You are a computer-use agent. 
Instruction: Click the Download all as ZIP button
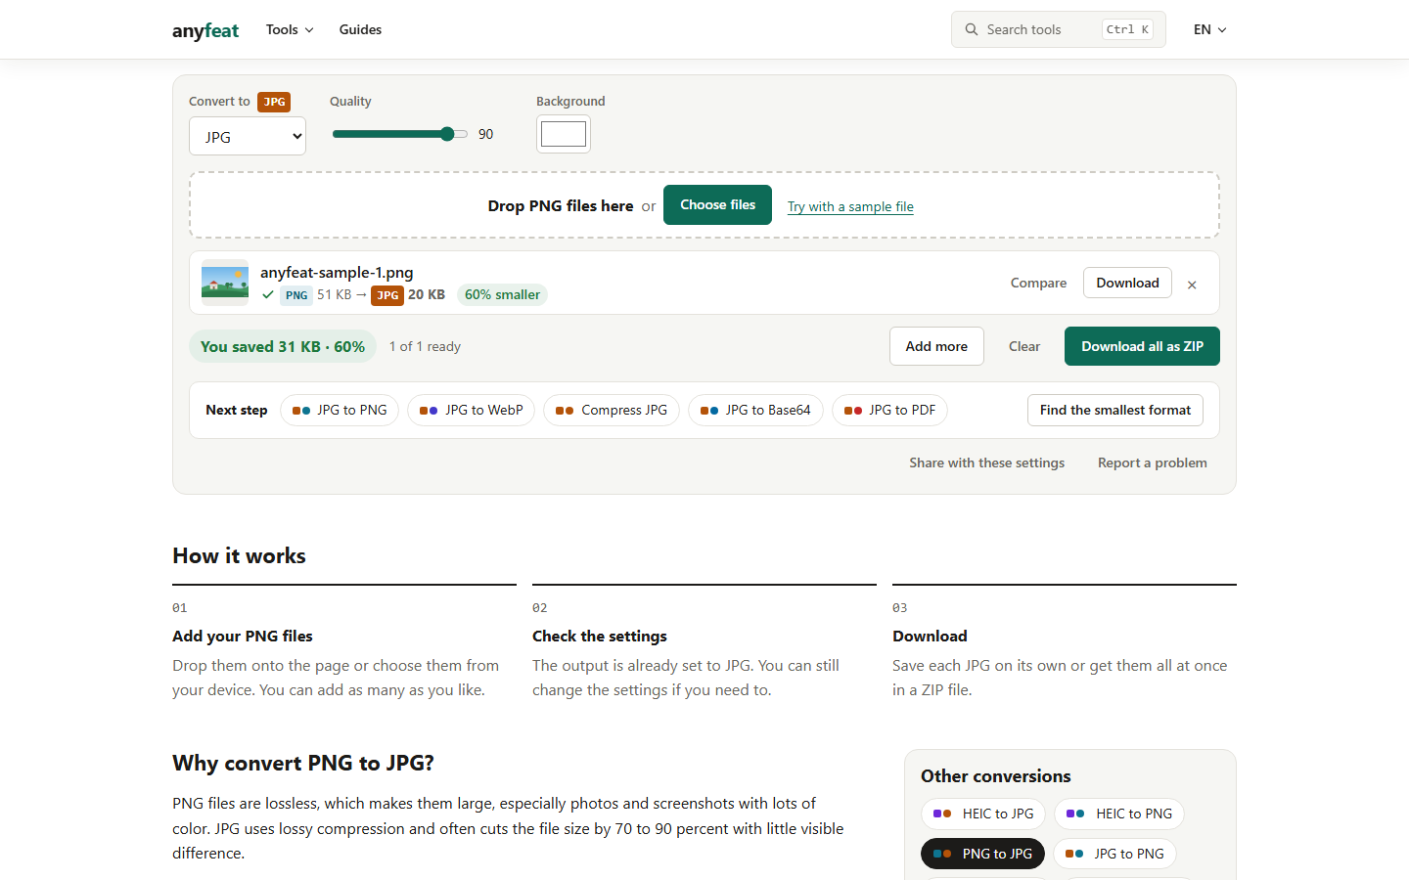[x=1142, y=346]
